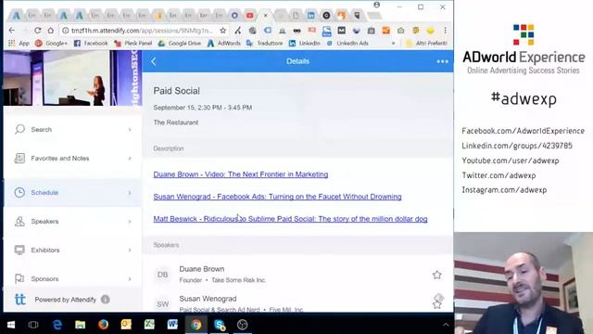
Task: Click the info icon beside Powered by Attendify
Action: [x=105, y=300]
